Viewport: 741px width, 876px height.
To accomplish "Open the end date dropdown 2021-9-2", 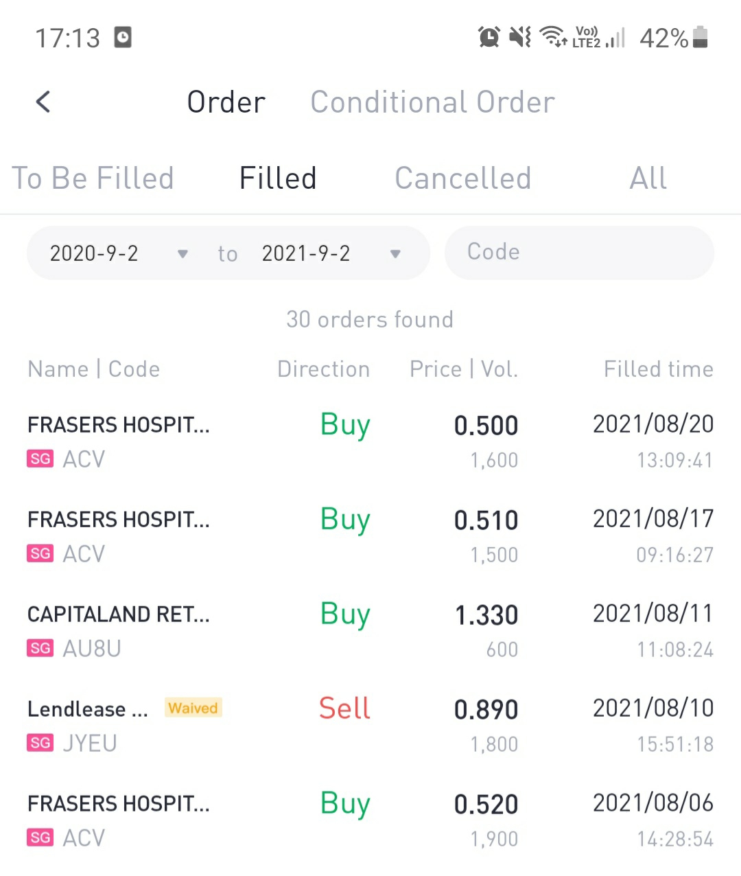I will [331, 253].
